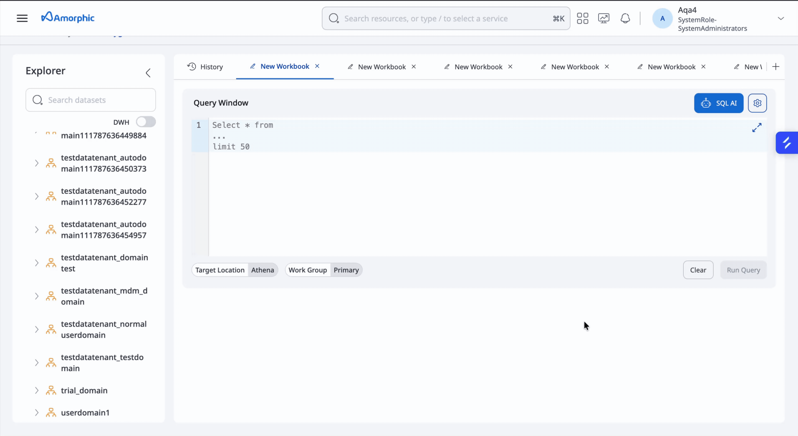Close the fourth New Workbook tab
The image size is (798, 436).
pyautogui.click(x=607, y=67)
